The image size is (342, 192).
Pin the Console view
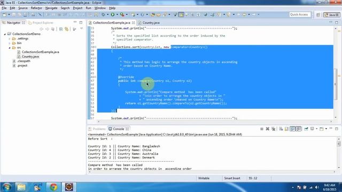click(x=306, y=129)
